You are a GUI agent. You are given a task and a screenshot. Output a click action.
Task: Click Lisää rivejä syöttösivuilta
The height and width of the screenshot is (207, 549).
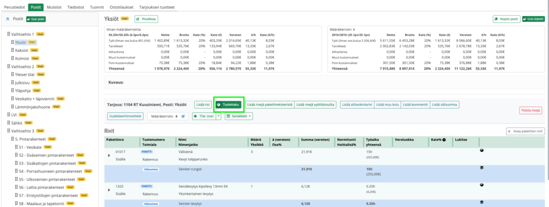315,104
